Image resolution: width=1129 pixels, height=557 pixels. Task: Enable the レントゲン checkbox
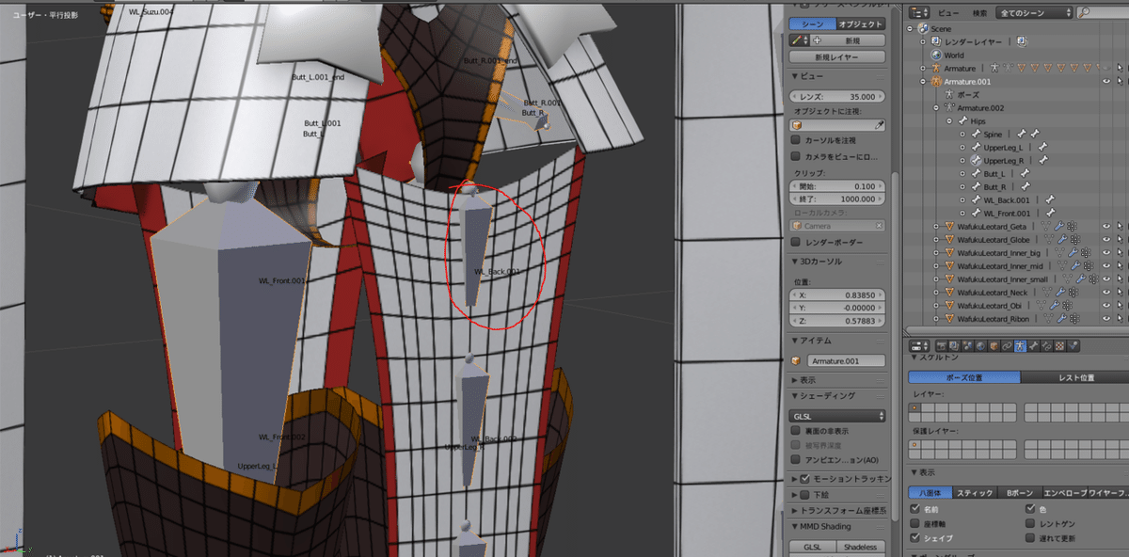coord(1031,523)
